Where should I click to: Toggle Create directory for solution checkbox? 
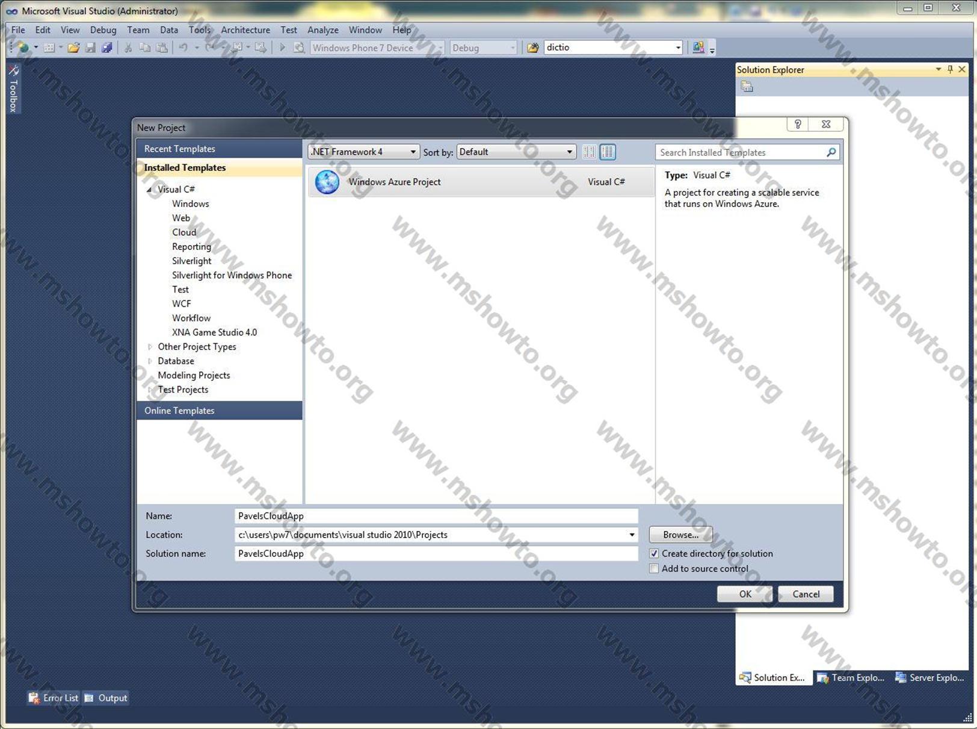[654, 554]
